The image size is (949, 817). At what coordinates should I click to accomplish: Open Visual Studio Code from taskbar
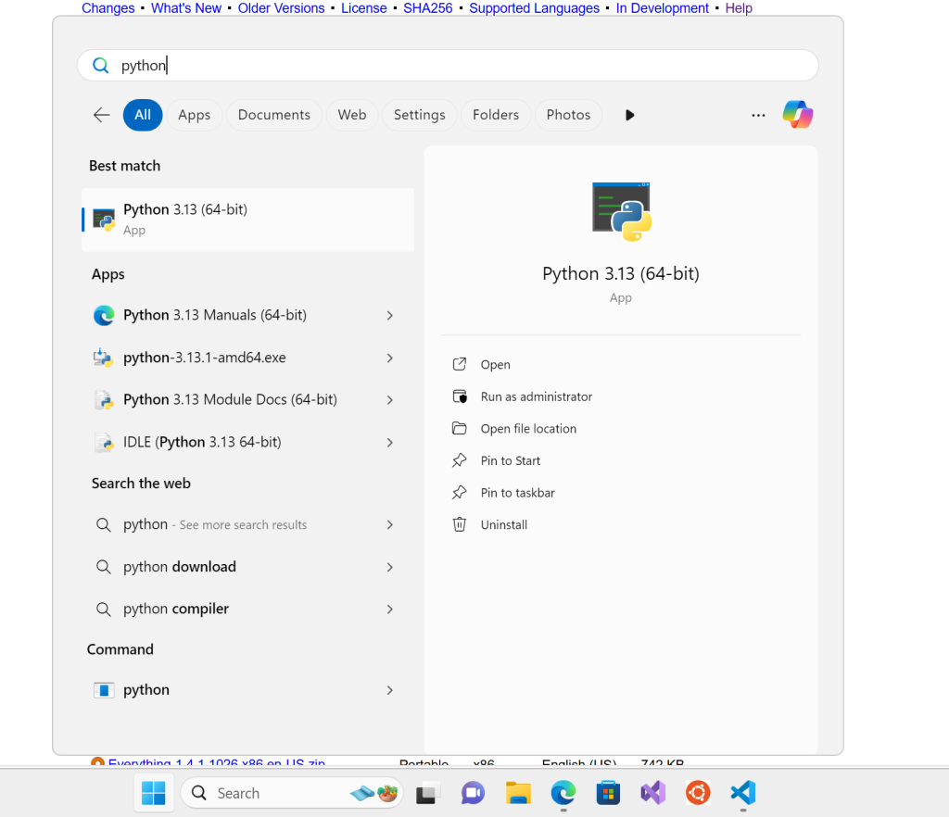pyautogui.click(x=743, y=793)
